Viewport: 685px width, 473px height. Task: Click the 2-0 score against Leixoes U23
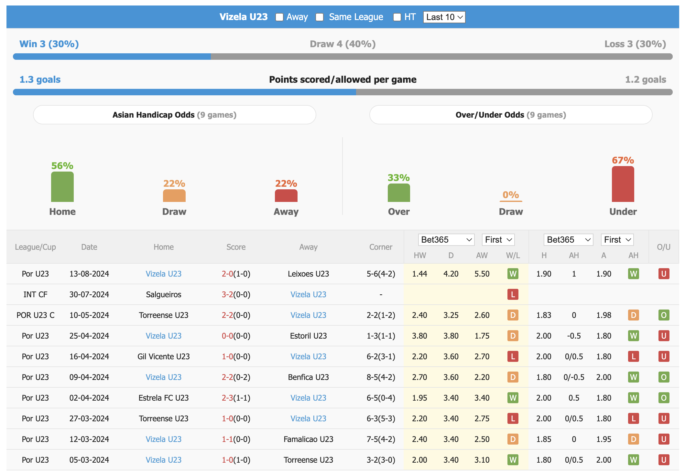pyautogui.click(x=227, y=274)
